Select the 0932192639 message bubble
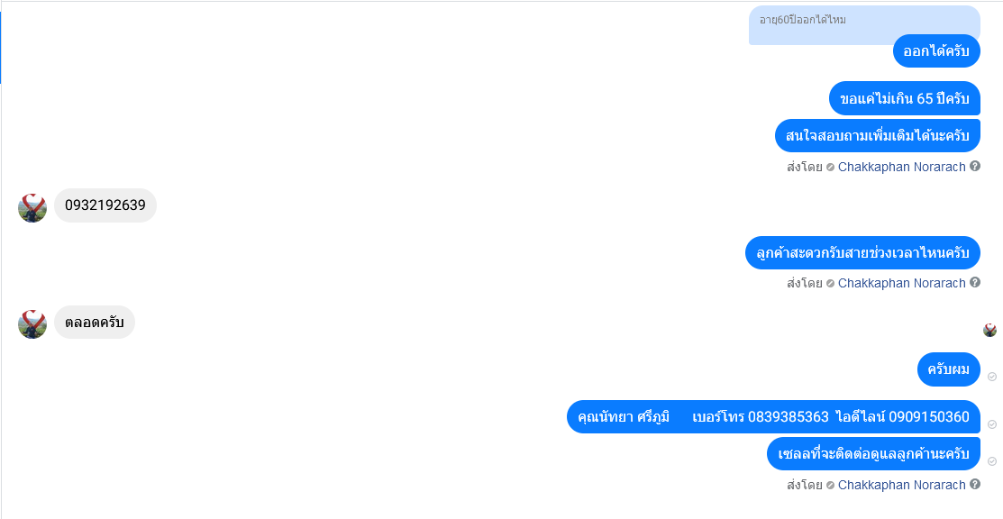This screenshot has width=1003, height=519. point(105,205)
